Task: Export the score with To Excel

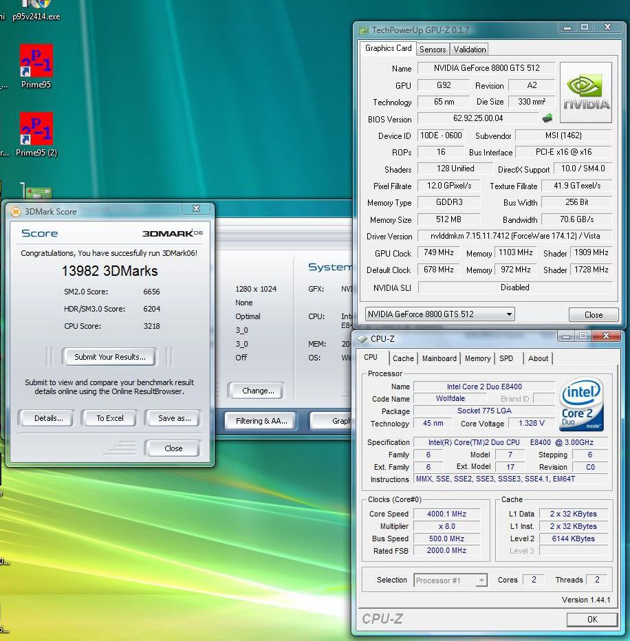Action: click(x=109, y=418)
